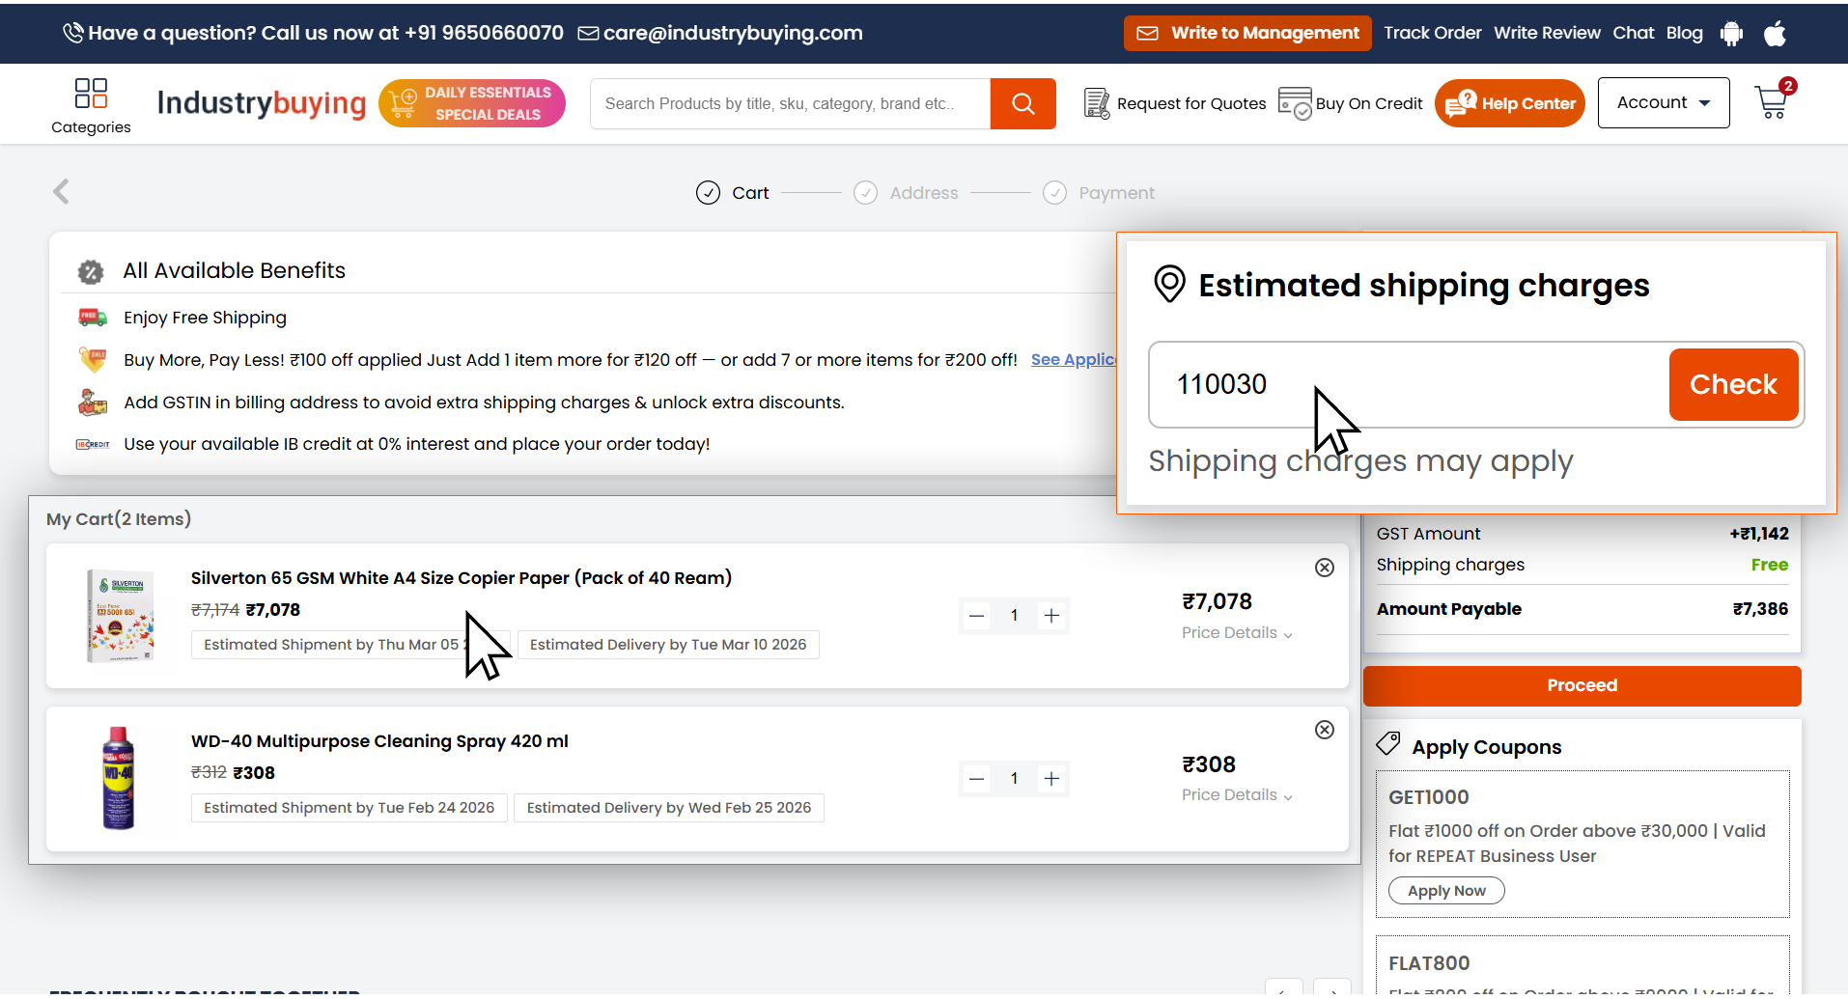1848x999 pixels.
Task: Expand Price Details for WD-40 spray
Action: [1237, 795]
